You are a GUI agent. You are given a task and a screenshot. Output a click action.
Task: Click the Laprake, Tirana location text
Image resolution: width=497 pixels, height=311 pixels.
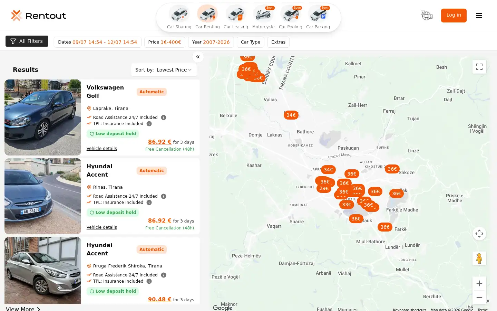[x=110, y=109]
